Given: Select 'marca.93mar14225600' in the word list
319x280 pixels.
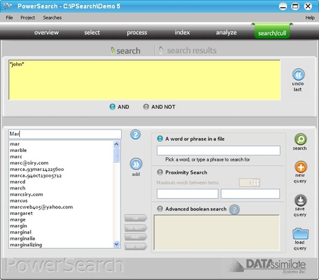Looking at the screenshot, I should (37, 169).
